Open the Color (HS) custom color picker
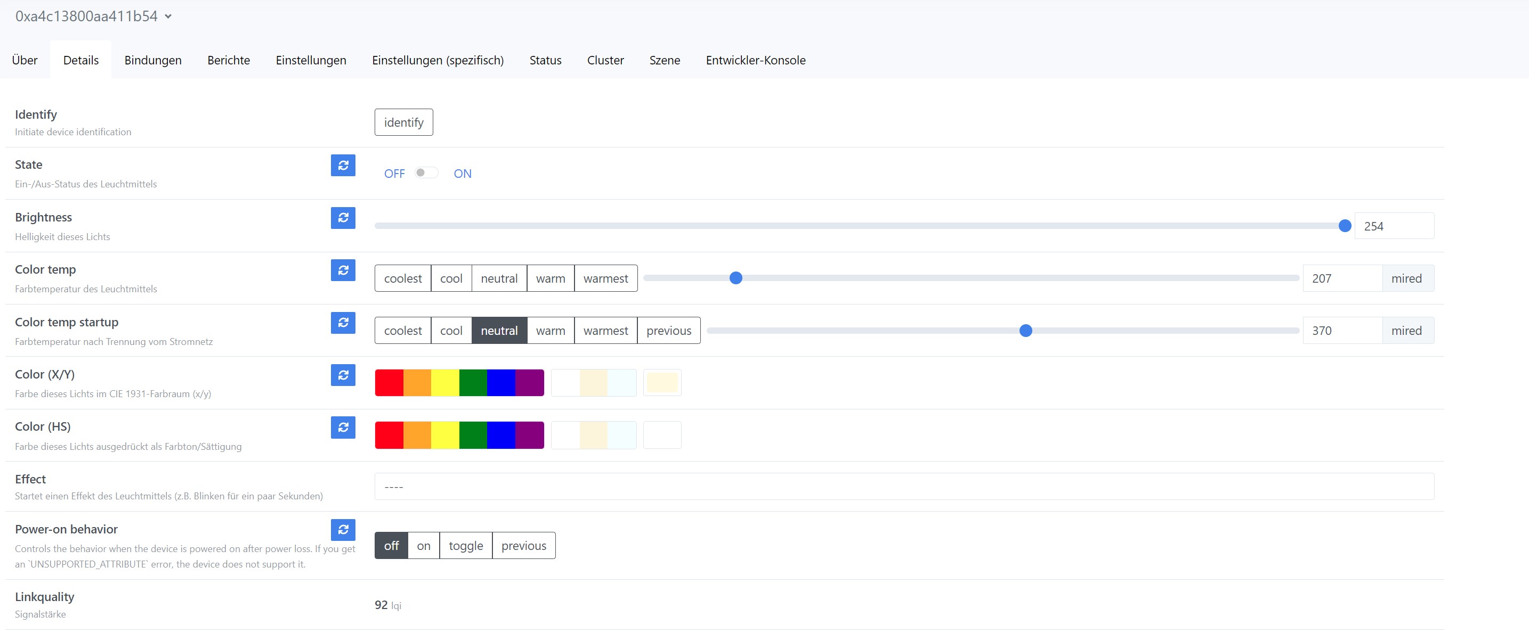1529x633 pixels. [x=662, y=435]
